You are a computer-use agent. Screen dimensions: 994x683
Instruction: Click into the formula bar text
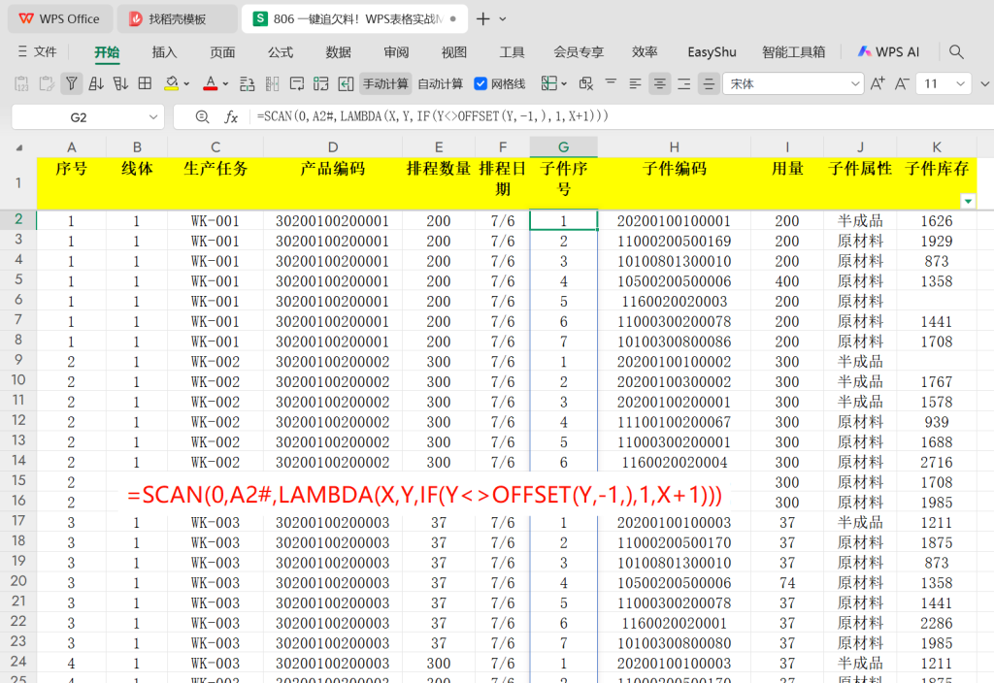click(x=432, y=116)
